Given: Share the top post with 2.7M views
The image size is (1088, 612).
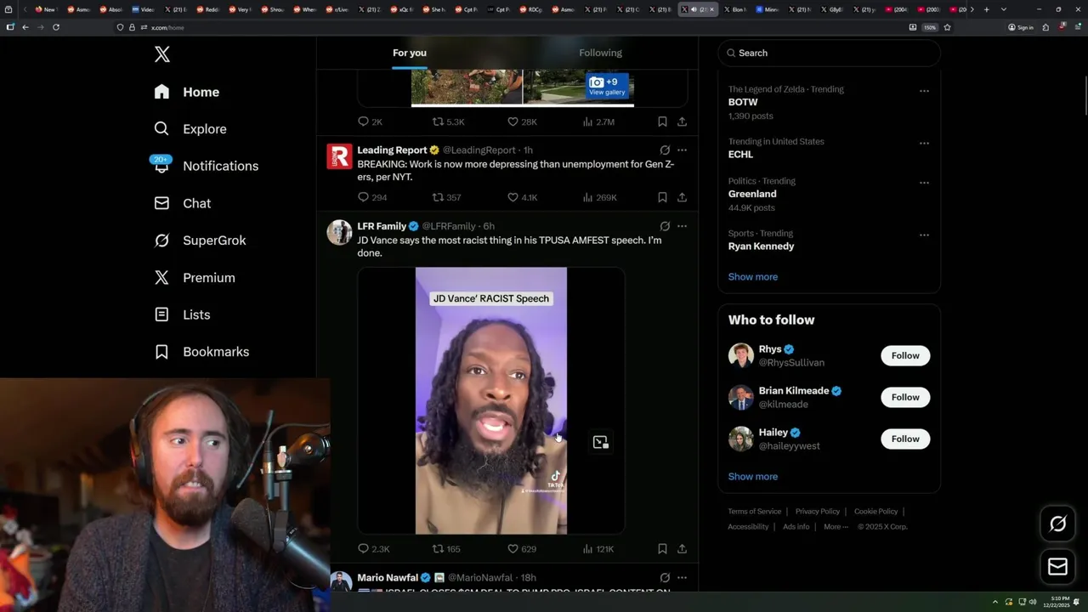Looking at the screenshot, I should click(682, 122).
